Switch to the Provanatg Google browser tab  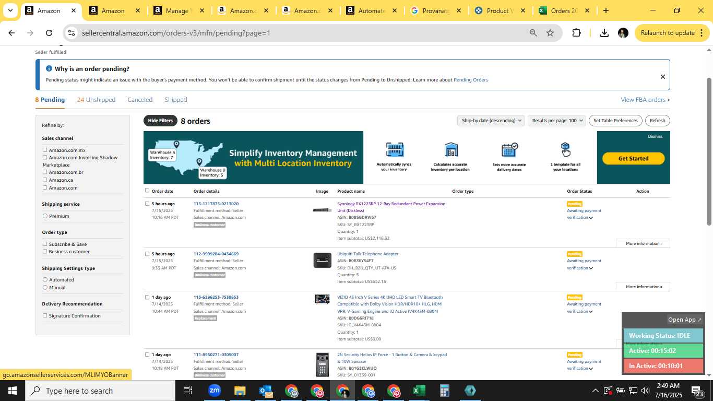click(x=436, y=10)
